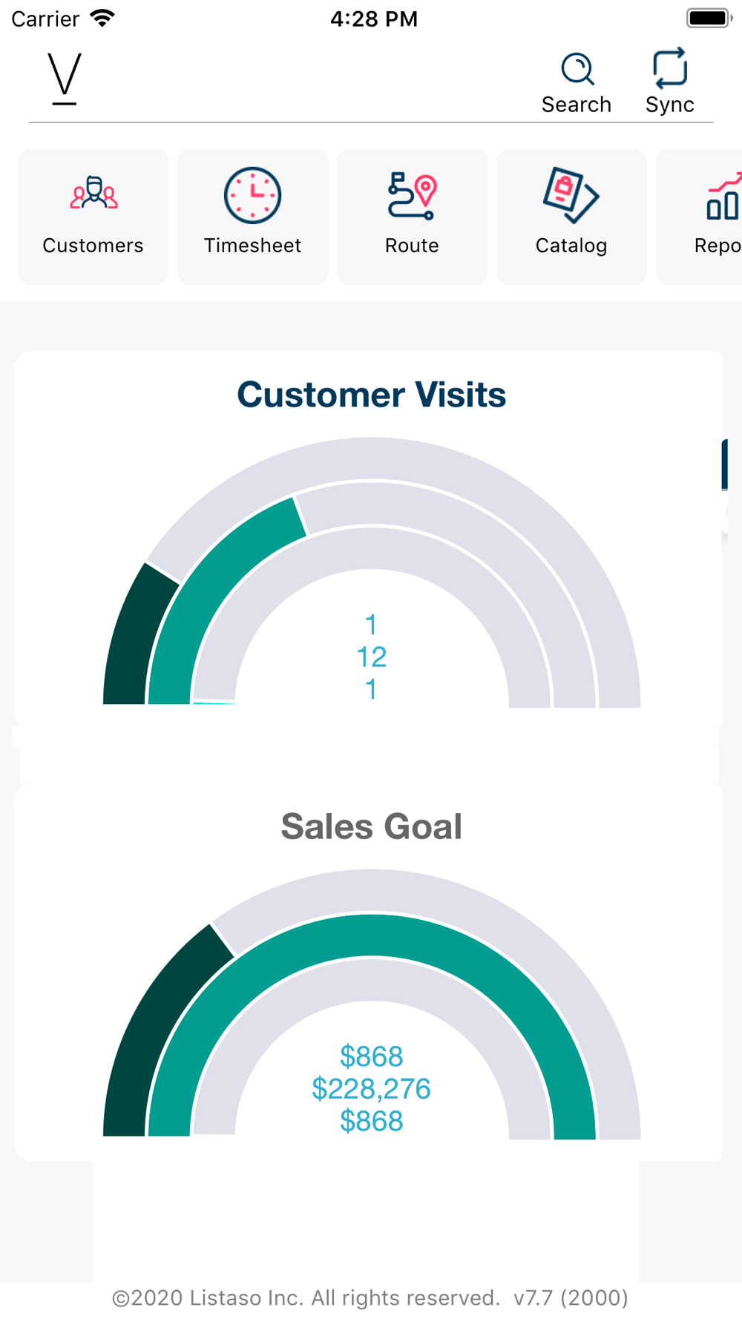This screenshot has width=742, height=1319.
Task: Tap teal middle arc of Sales Goal gauge
Action: [371, 936]
